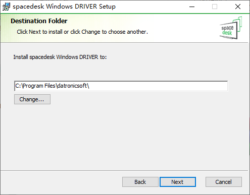This screenshot has height=195, width=250.
Task: Continue the installation with Next
Action: pyautogui.click(x=178, y=182)
